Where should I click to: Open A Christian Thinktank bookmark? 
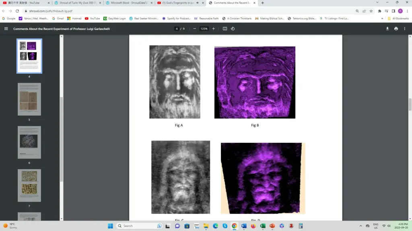(237, 18)
